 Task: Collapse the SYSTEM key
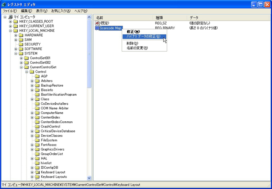(x=16, y=53)
